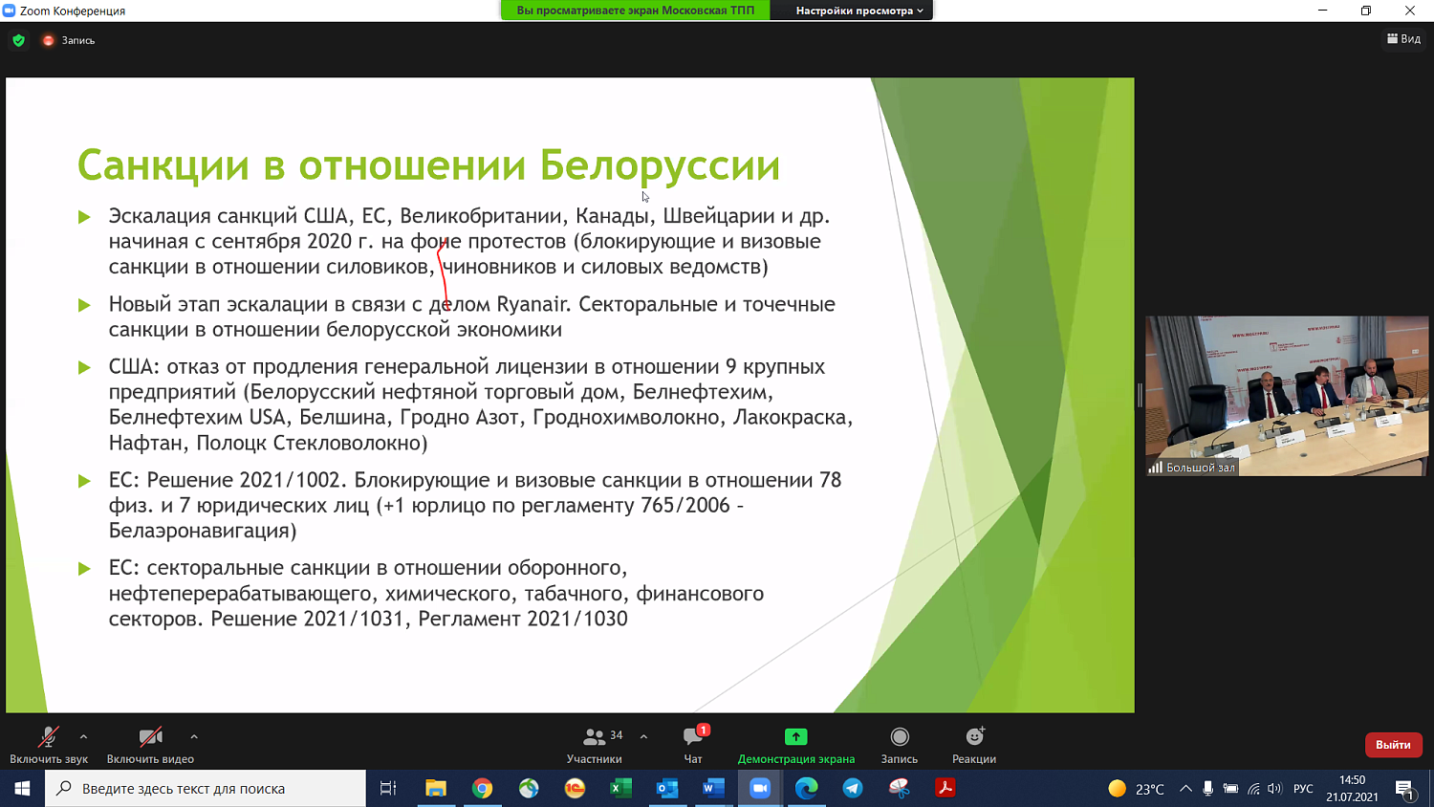
Task: Open the Чат chat panel
Action: [693, 745]
